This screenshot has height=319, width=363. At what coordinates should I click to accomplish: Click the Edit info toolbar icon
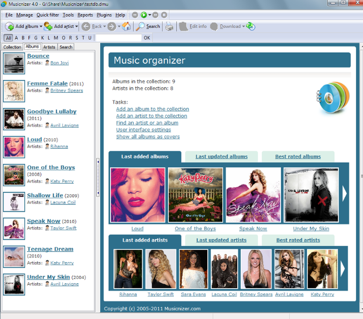tap(184, 26)
